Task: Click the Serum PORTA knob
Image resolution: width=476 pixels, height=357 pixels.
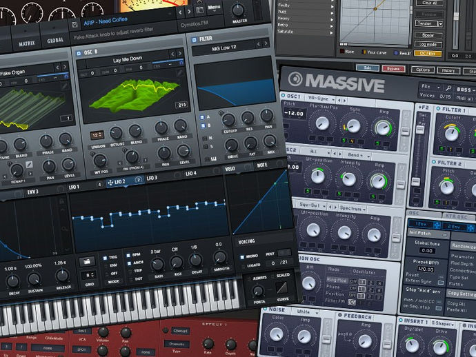Action: [258, 291]
